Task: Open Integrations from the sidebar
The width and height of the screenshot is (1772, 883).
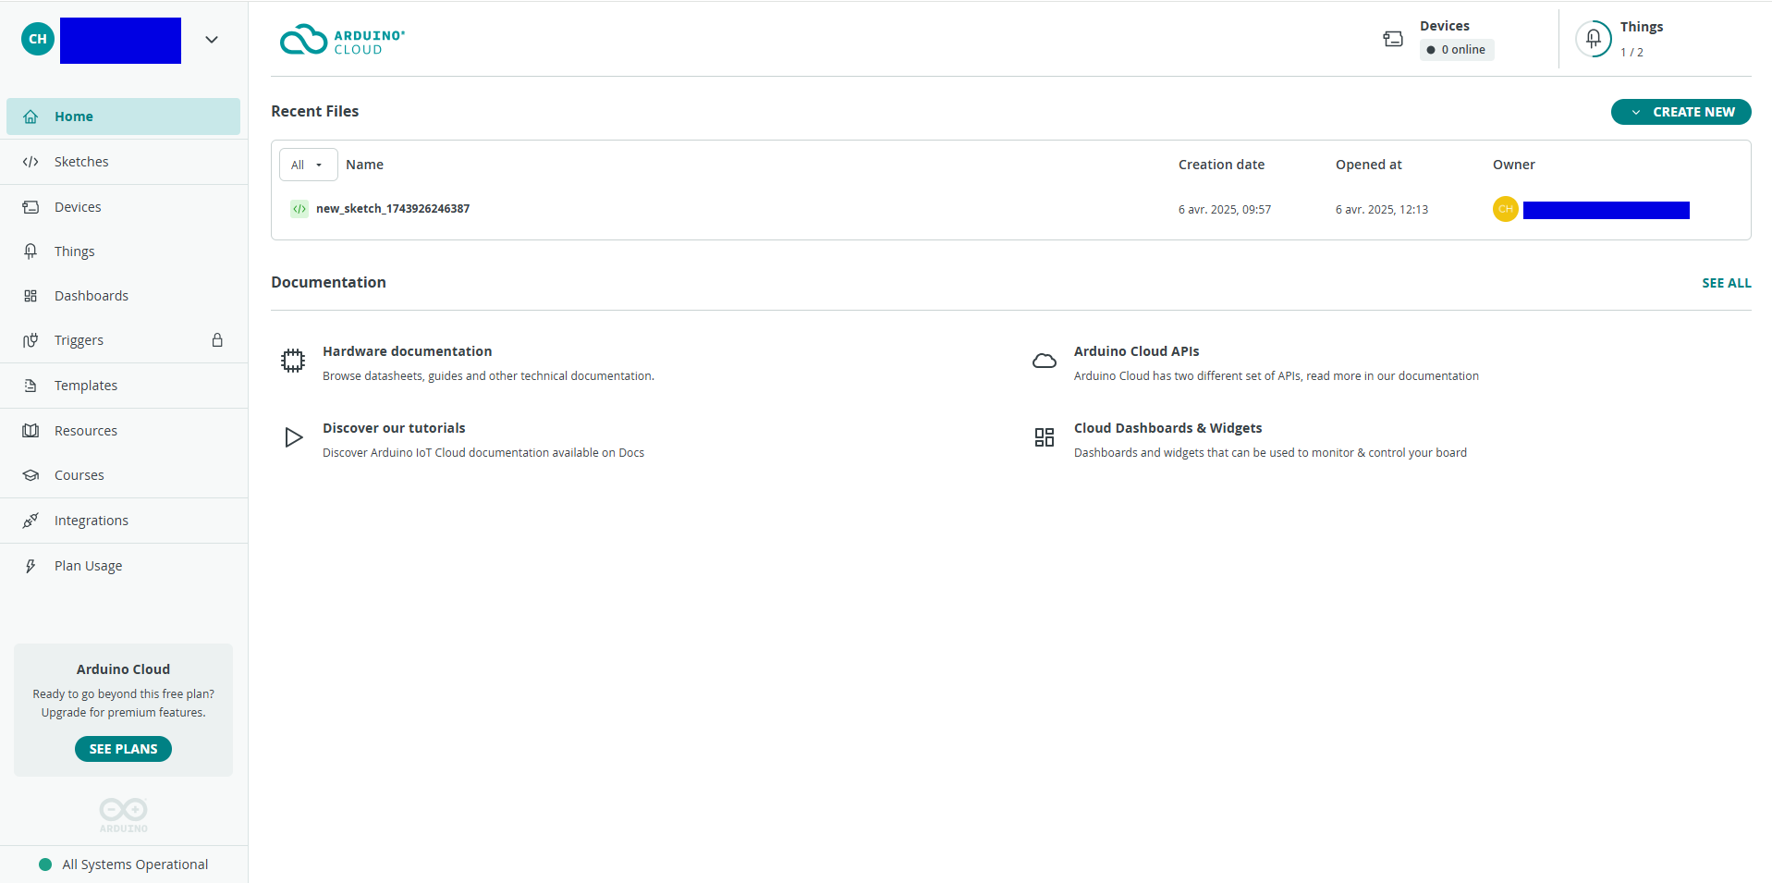Action: point(91,521)
